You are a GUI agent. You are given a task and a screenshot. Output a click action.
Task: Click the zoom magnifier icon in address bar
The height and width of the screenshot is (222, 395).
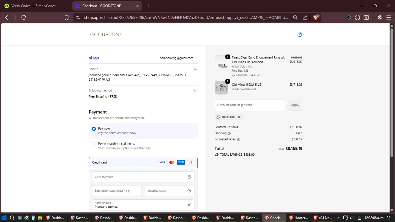295,17
